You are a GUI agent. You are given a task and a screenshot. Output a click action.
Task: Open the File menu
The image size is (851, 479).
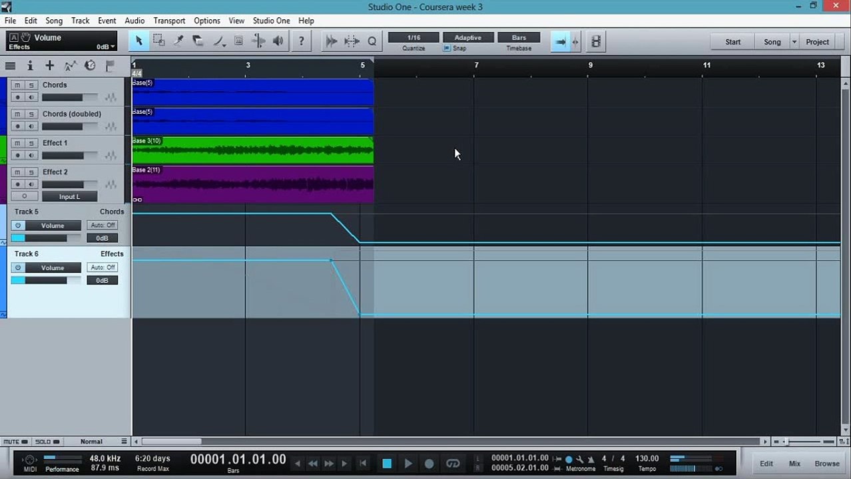point(11,21)
